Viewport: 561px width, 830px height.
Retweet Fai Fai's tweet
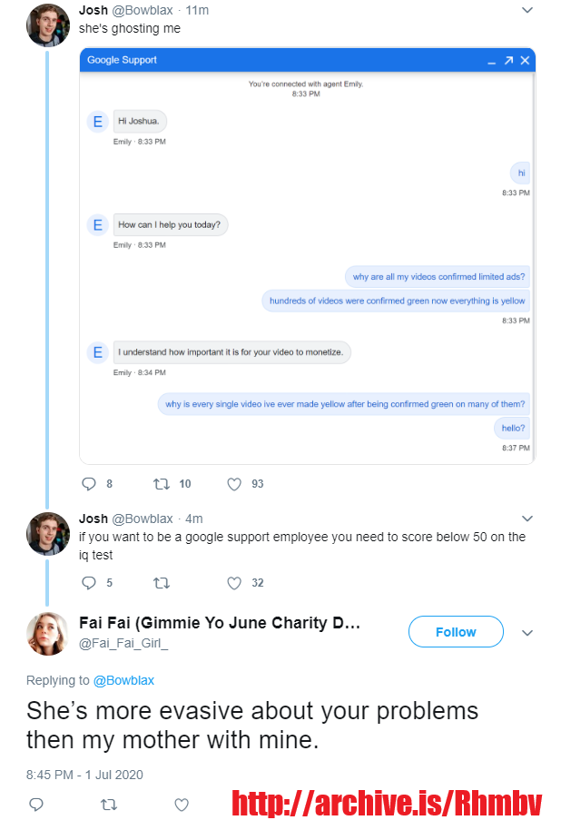(x=109, y=805)
